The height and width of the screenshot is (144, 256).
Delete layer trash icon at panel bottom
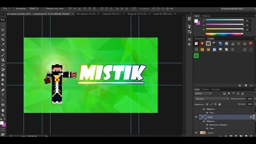tap(251, 136)
